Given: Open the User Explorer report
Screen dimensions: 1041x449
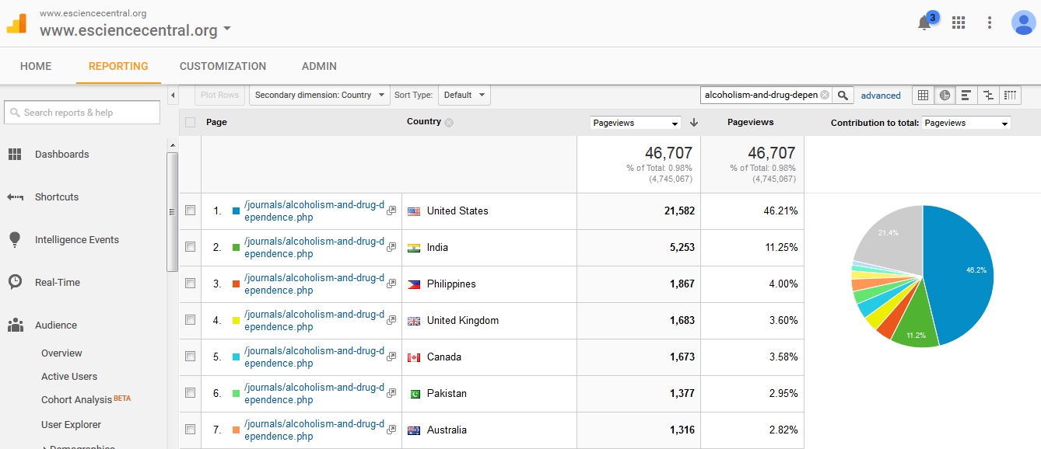Looking at the screenshot, I should point(72,425).
